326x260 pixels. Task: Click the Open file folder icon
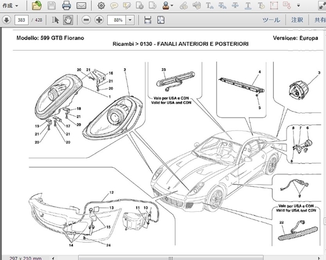click(x=37, y=5)
